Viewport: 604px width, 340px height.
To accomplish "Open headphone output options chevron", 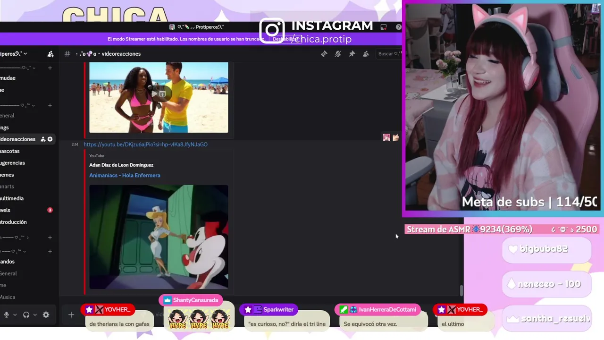I will (x=35, y=314).
